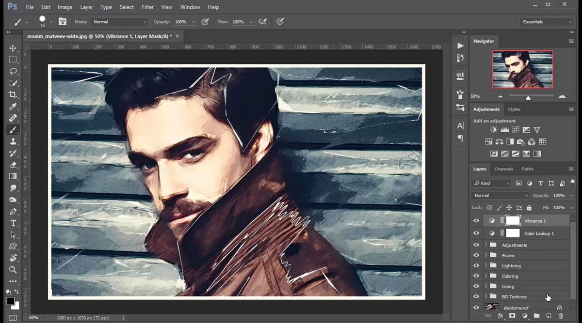
Task: Open the Filter menu
Action: click(x=147, y=7)
